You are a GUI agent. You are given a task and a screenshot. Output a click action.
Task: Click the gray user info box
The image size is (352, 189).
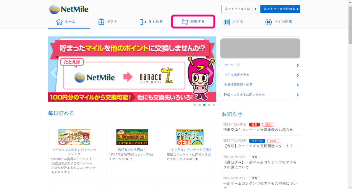(260, 48)
